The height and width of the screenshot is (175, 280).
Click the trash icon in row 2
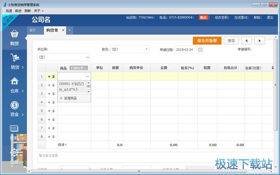(x=53, y=85)
